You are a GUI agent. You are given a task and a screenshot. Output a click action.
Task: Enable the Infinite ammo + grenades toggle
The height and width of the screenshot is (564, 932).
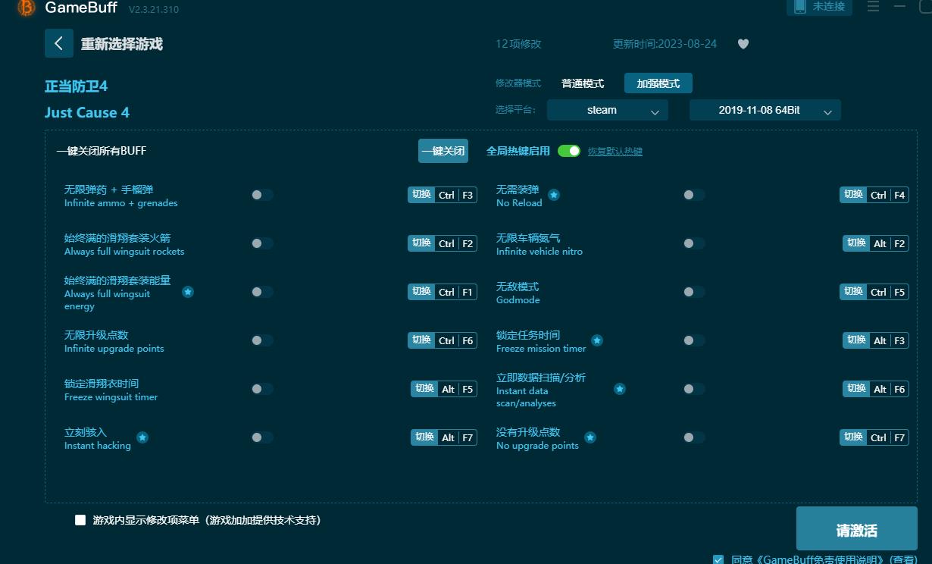coord(262,195)
